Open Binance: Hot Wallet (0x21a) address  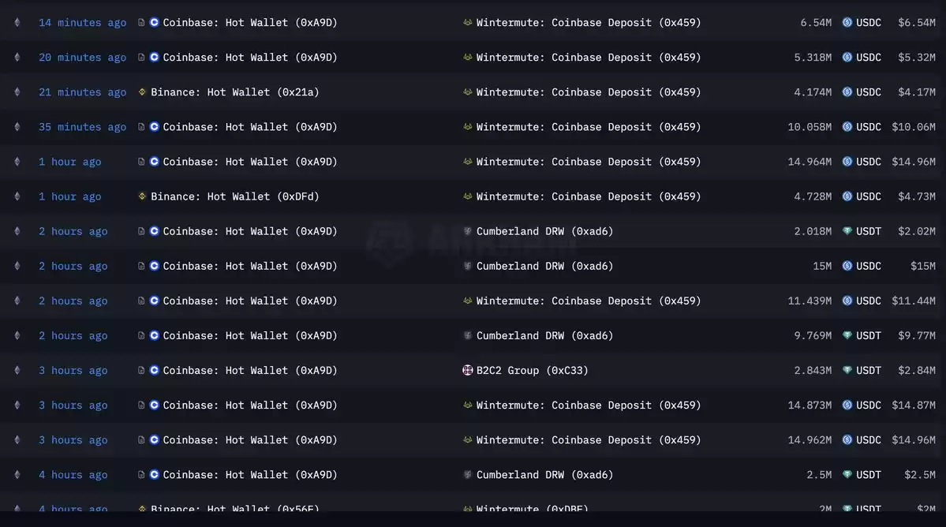coord(234,92)
